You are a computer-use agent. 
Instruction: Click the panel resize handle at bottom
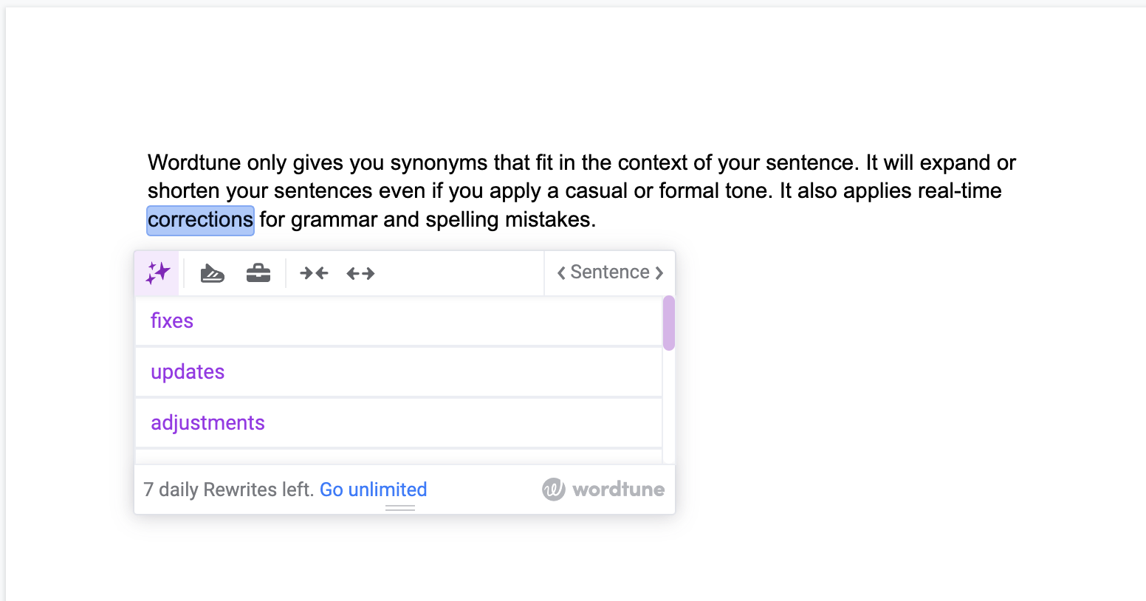400,508
